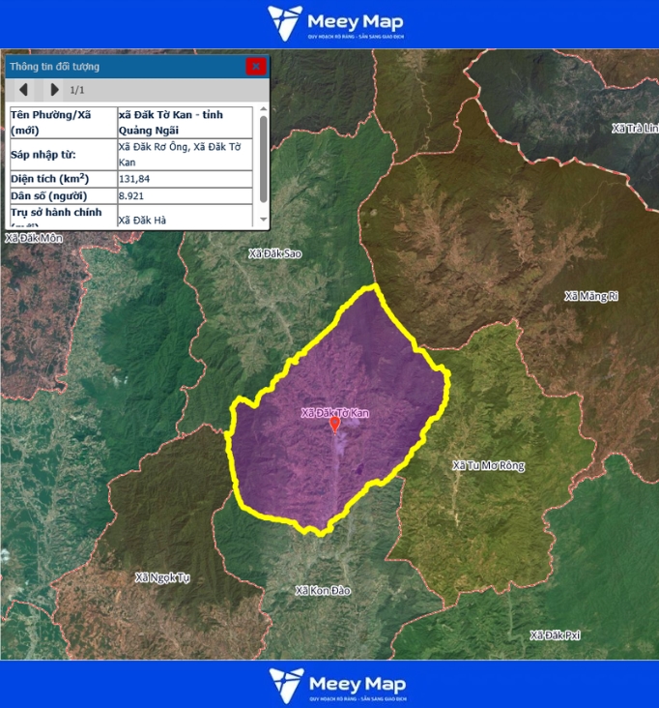Select Xã Tu Mơ Rông commune label
The height and width of the screenshot is (708, 659).
tap(488, 466)
